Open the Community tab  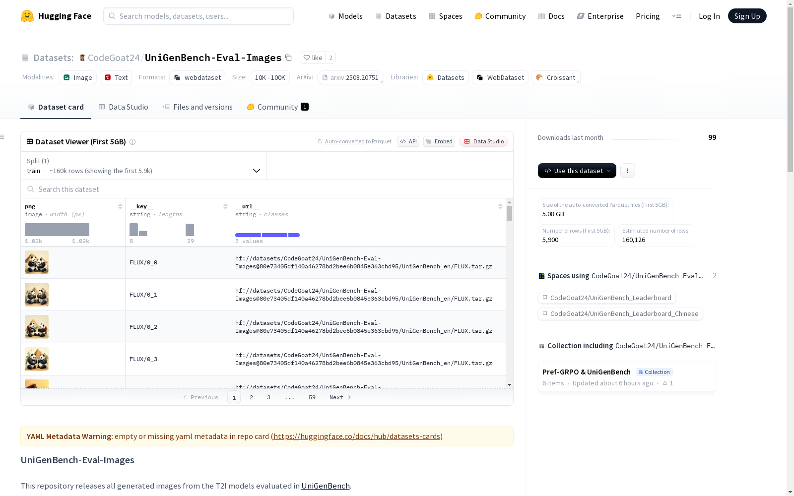point(278,107)
